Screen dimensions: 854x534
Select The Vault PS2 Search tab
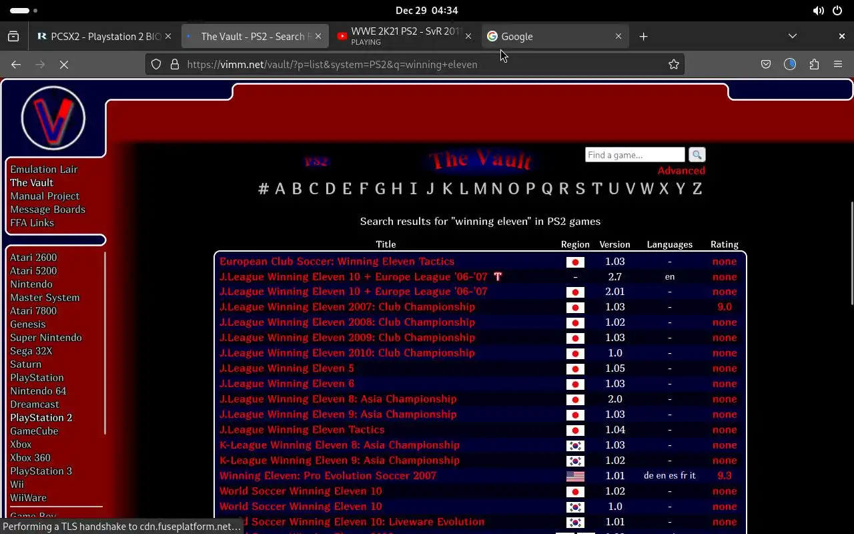[x=254, y=36]
